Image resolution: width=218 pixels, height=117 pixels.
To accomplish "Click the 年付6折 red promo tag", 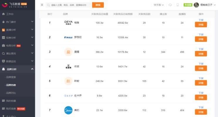I will coord(21,109).
